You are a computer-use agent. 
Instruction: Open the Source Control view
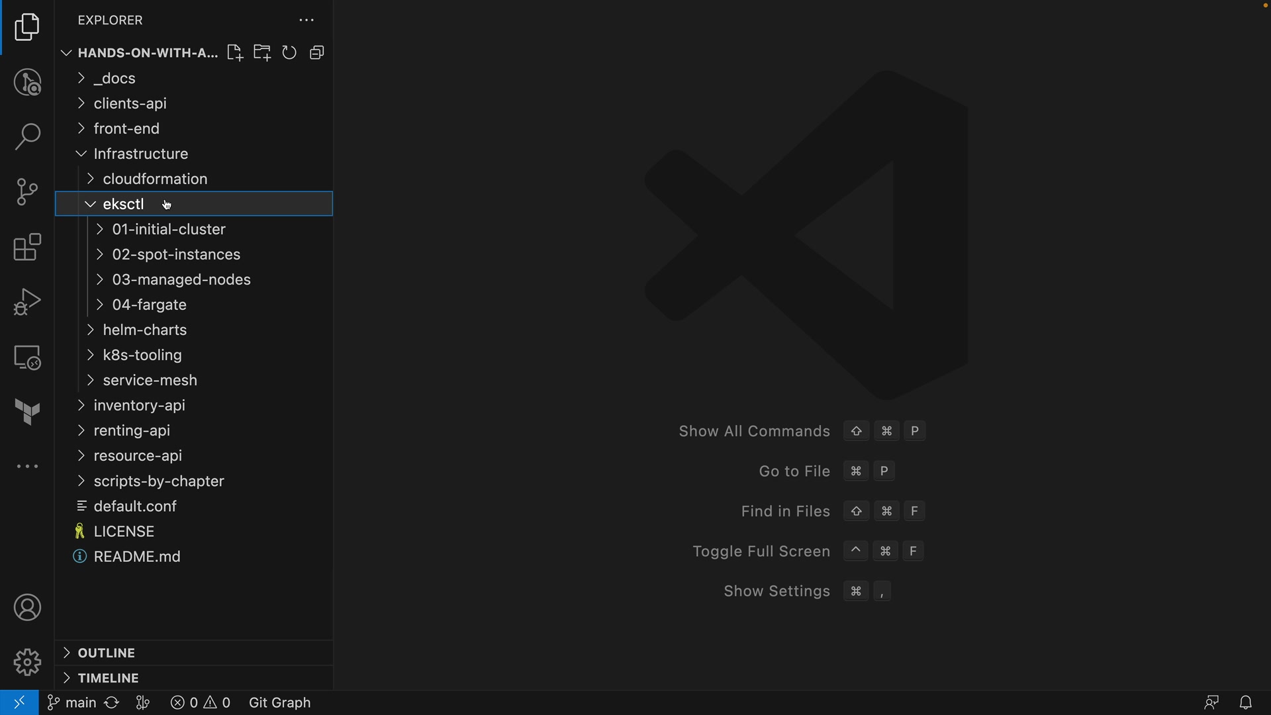(x=27, y=192)
